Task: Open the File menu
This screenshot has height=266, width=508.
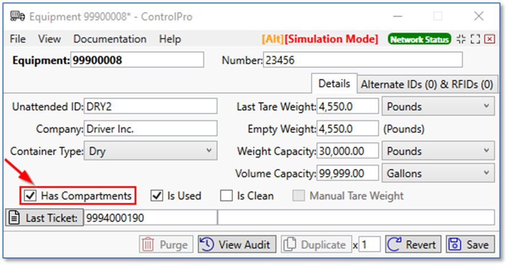Action: (18, 39)
